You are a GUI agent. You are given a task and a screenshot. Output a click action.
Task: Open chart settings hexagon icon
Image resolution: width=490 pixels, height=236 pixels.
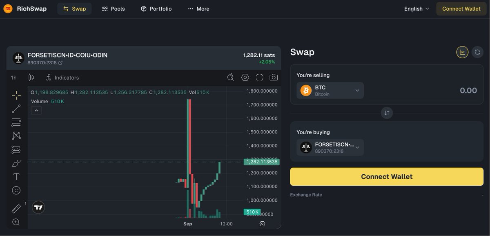point(245,78)
